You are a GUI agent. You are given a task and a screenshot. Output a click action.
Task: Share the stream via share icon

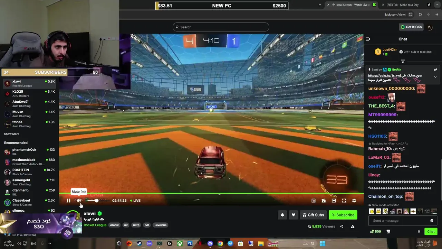[342, 227]
